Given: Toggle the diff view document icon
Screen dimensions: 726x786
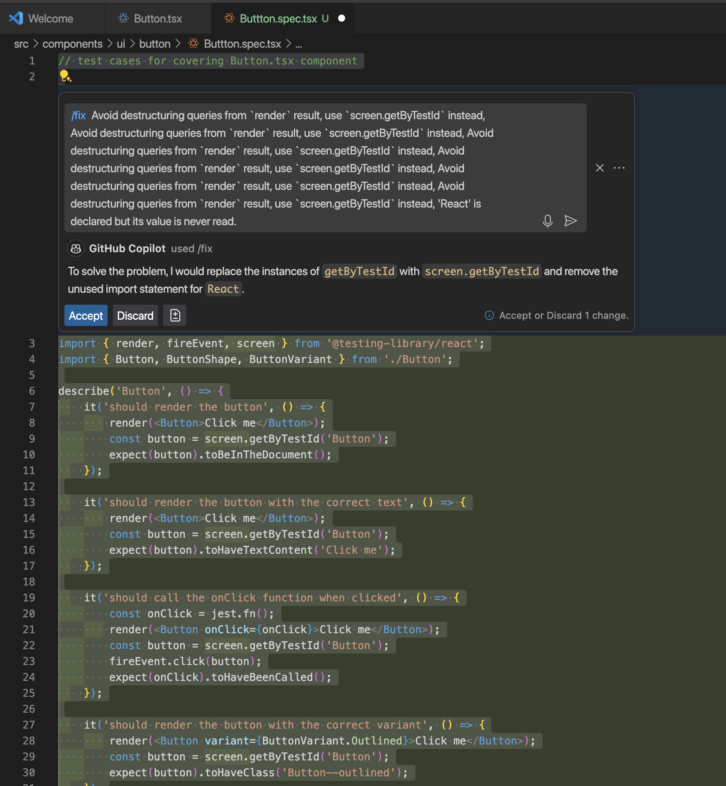Looking at the screenshot, I should point(175,315).
